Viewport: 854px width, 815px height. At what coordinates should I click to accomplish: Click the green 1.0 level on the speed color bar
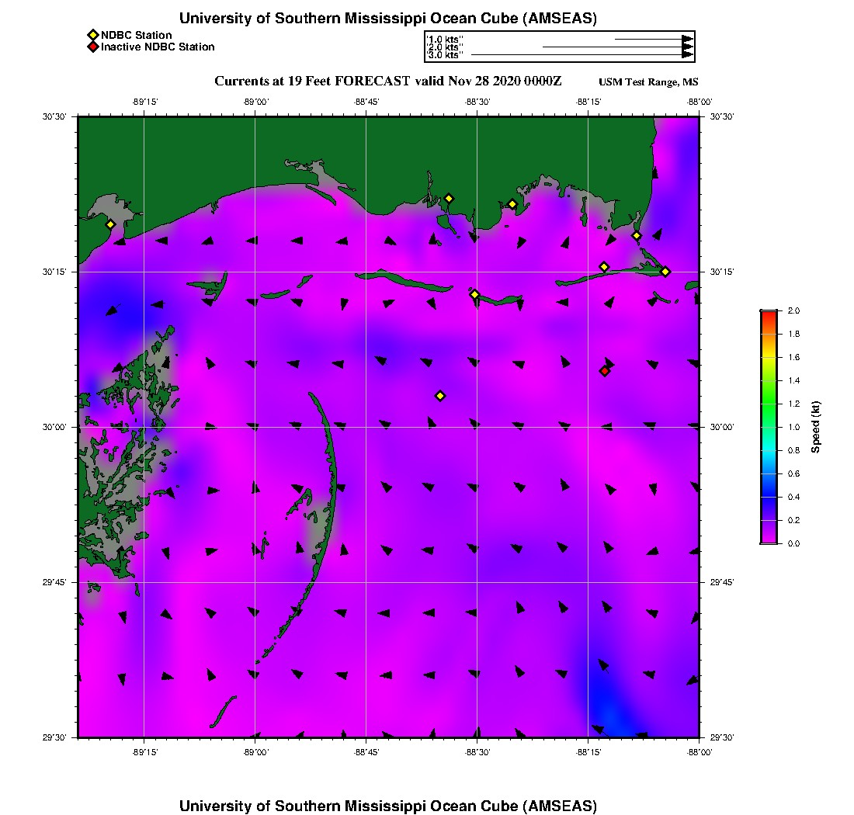click(768, 427)
